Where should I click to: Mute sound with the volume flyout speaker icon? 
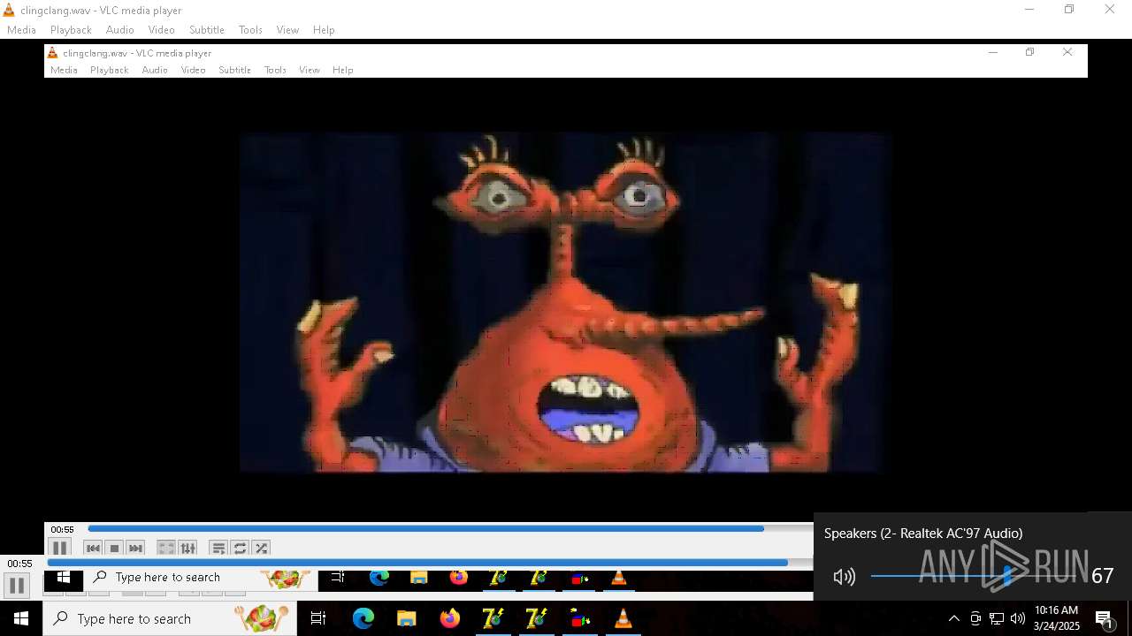point(845,577)
